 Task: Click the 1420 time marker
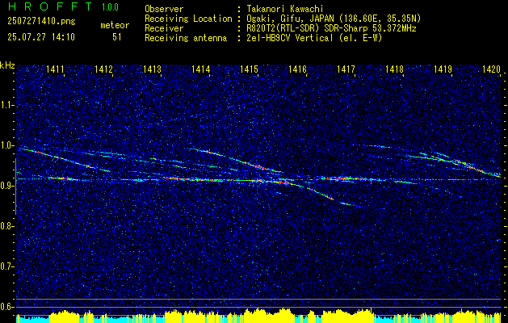[x=491, y=69]
